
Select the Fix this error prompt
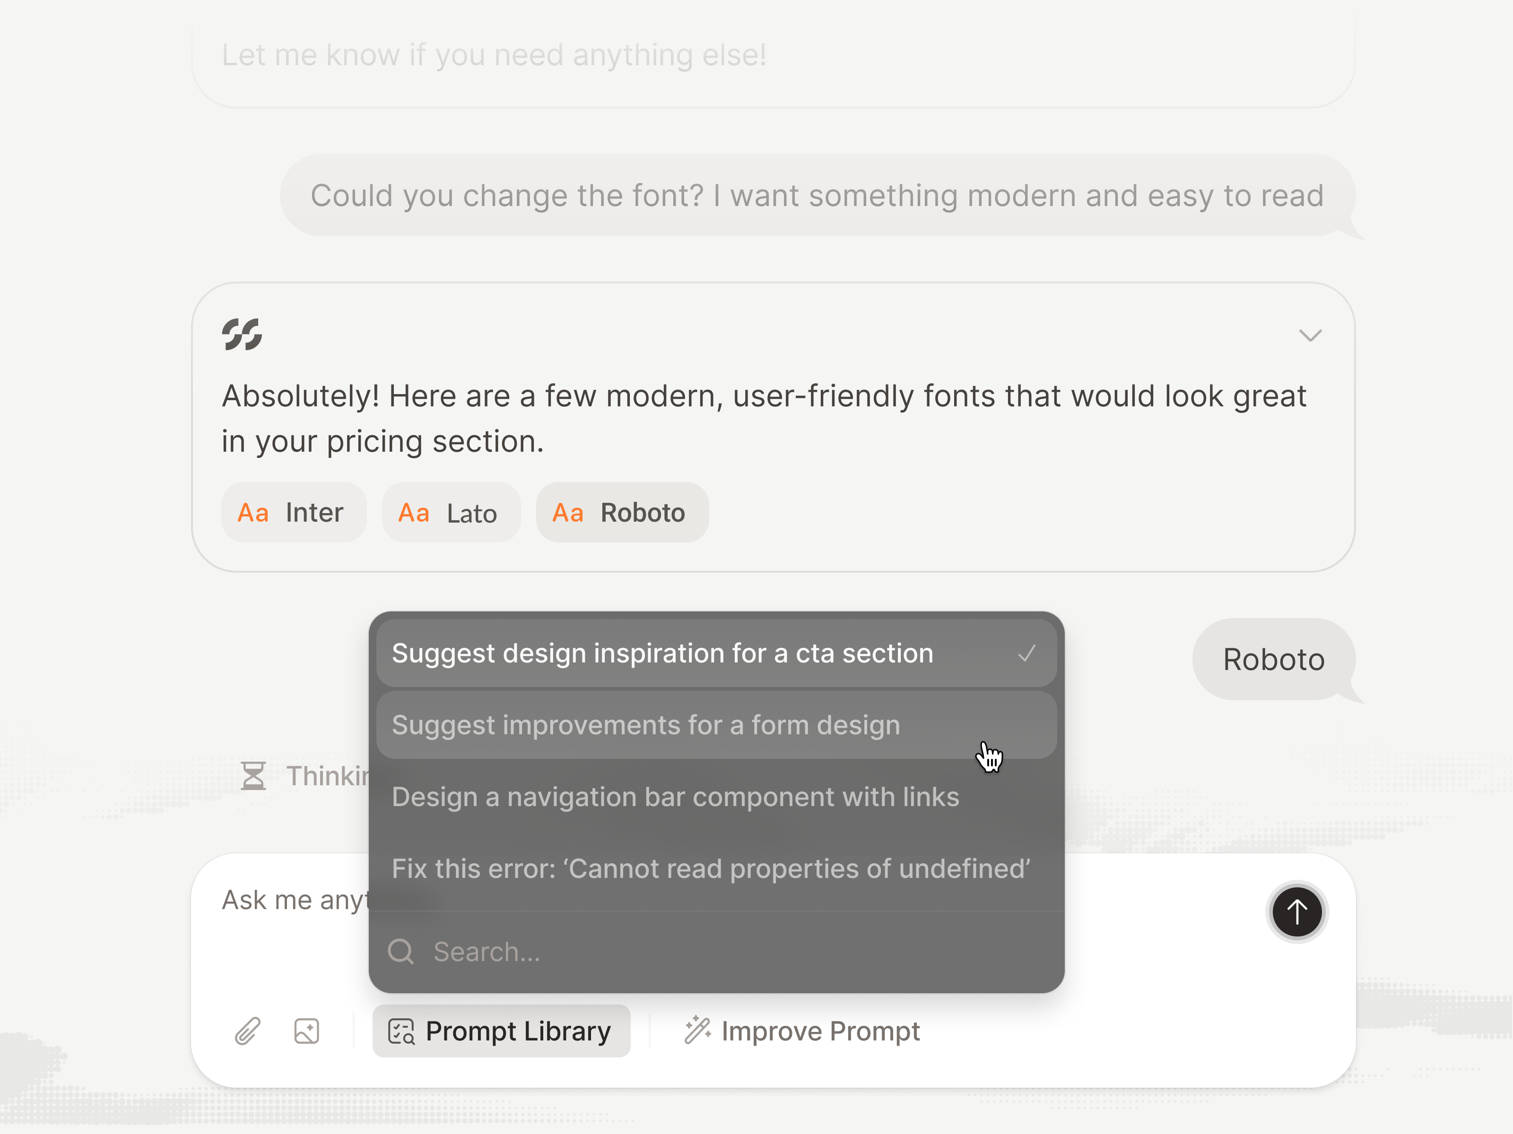pyautogui.click(x=716, y=869)
